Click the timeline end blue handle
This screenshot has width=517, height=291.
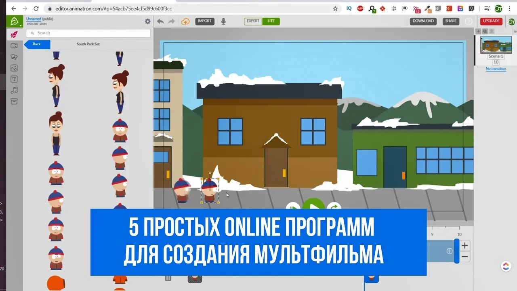tap(457, 251)
